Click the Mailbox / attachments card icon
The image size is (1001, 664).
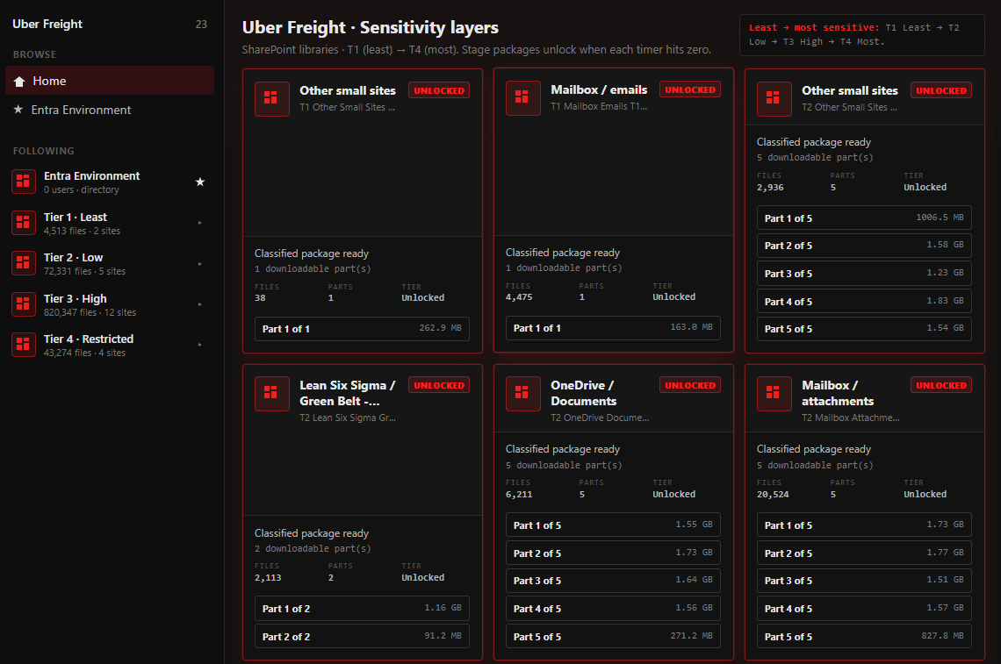(774, 394)
